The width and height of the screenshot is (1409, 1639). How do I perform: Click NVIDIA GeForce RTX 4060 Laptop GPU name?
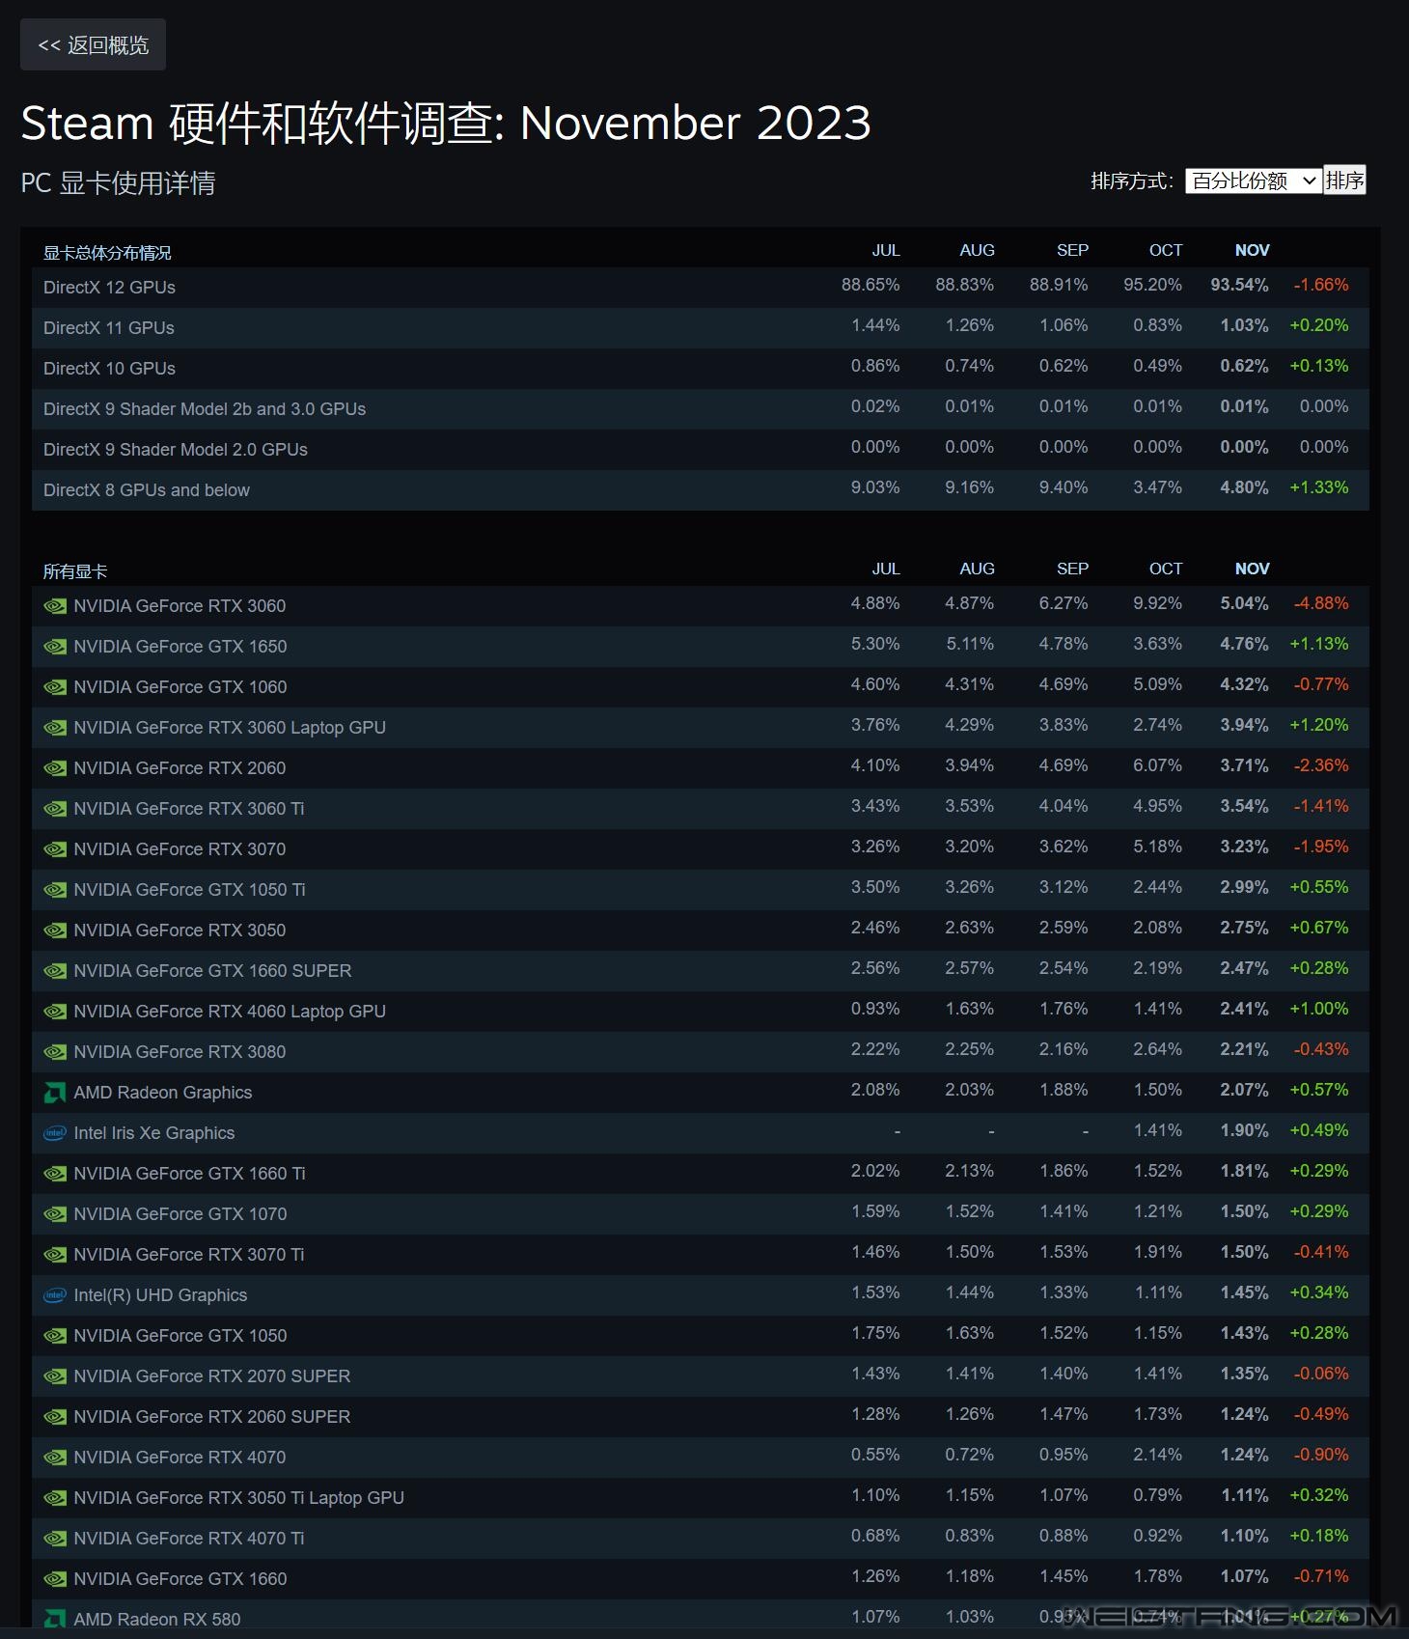(230, 1012)
